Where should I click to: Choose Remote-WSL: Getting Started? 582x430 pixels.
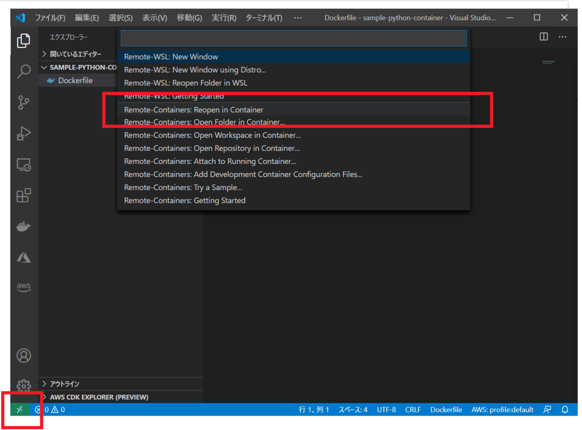coord(293,96)
